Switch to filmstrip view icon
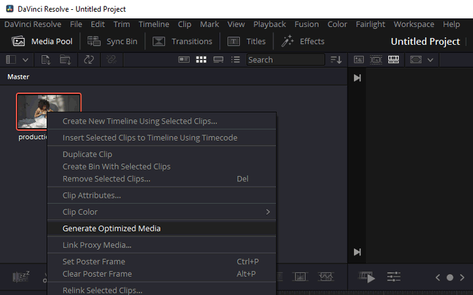Image resolution: width=473 pixels, height=295 pixels. pyautogui.click(x=218, y=60)
